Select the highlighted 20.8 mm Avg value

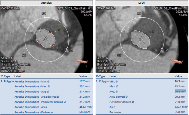click(180, 91)
